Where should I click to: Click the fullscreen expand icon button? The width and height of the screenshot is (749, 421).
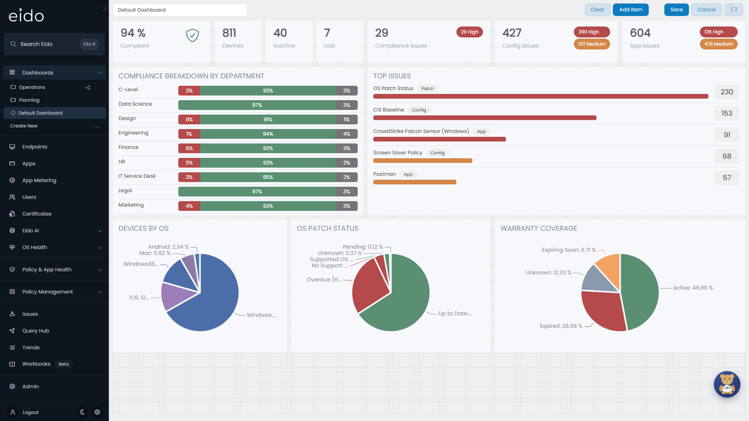(x=733, y=10)
